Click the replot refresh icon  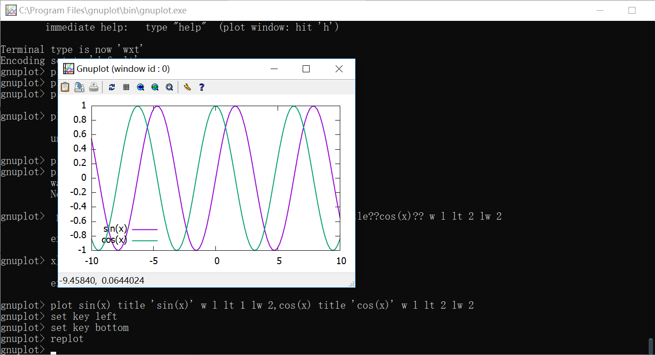coord(112,87)
